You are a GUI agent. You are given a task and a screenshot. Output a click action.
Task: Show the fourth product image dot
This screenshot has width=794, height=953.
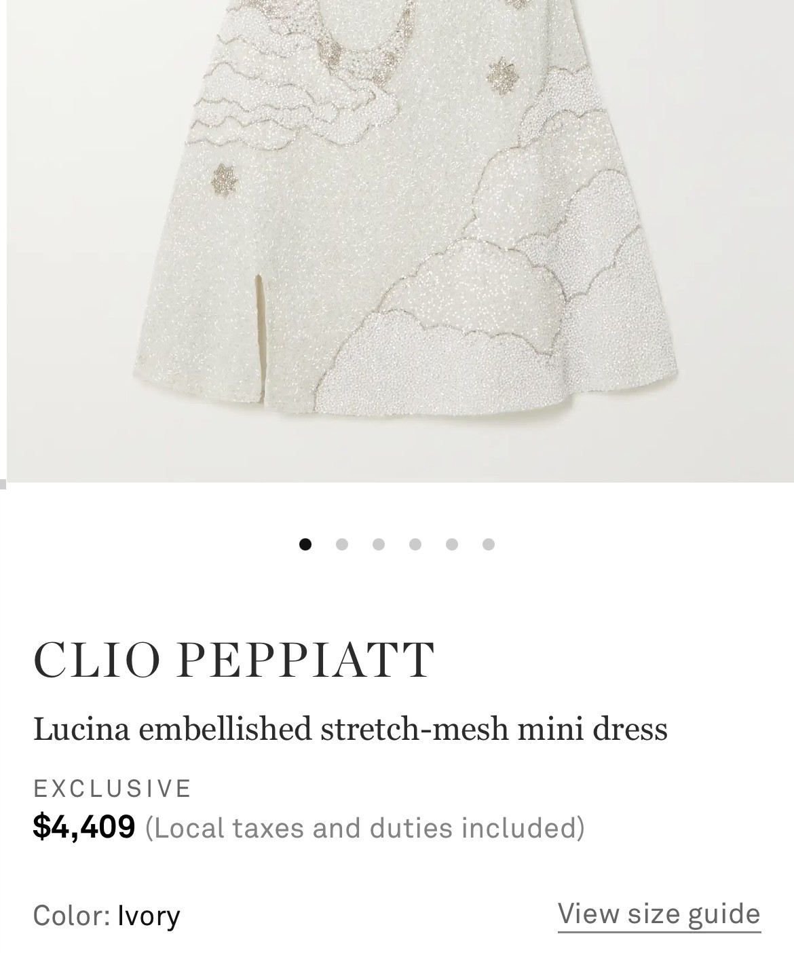click(x=415, y=544)
